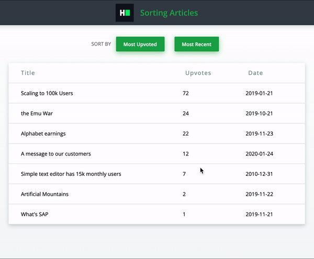Select the Scaling to 100k Users row
The width and height of the screenshot is (314, 259).
tap(157, 93)
